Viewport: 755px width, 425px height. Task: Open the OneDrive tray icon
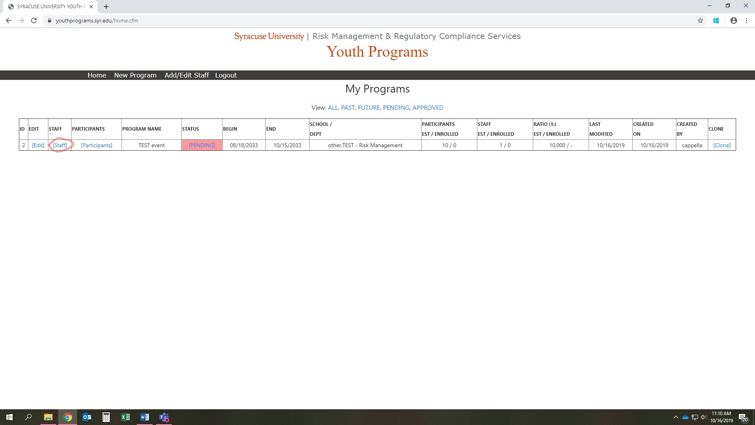(685, 417)
